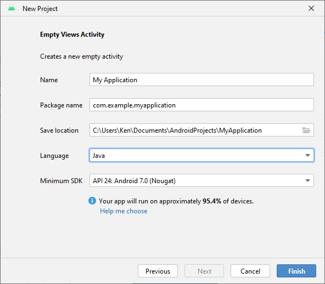Screen dimensions: 325x284
Task: Go back with the Previous button
Action: point(158,271)
